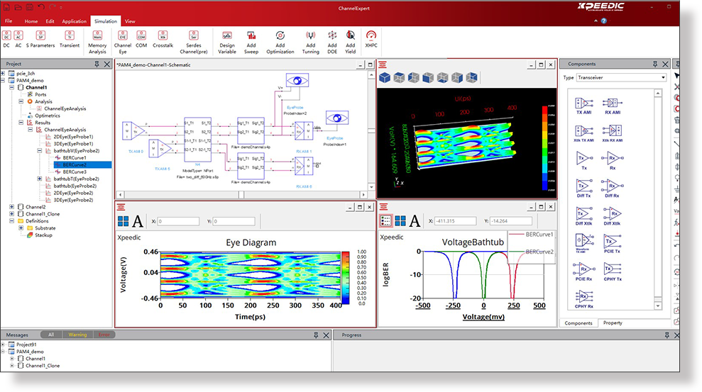The width and height of the screenshot is (702, 392).
Task: Choose the Diff Tx component
Action: [583, 188]
